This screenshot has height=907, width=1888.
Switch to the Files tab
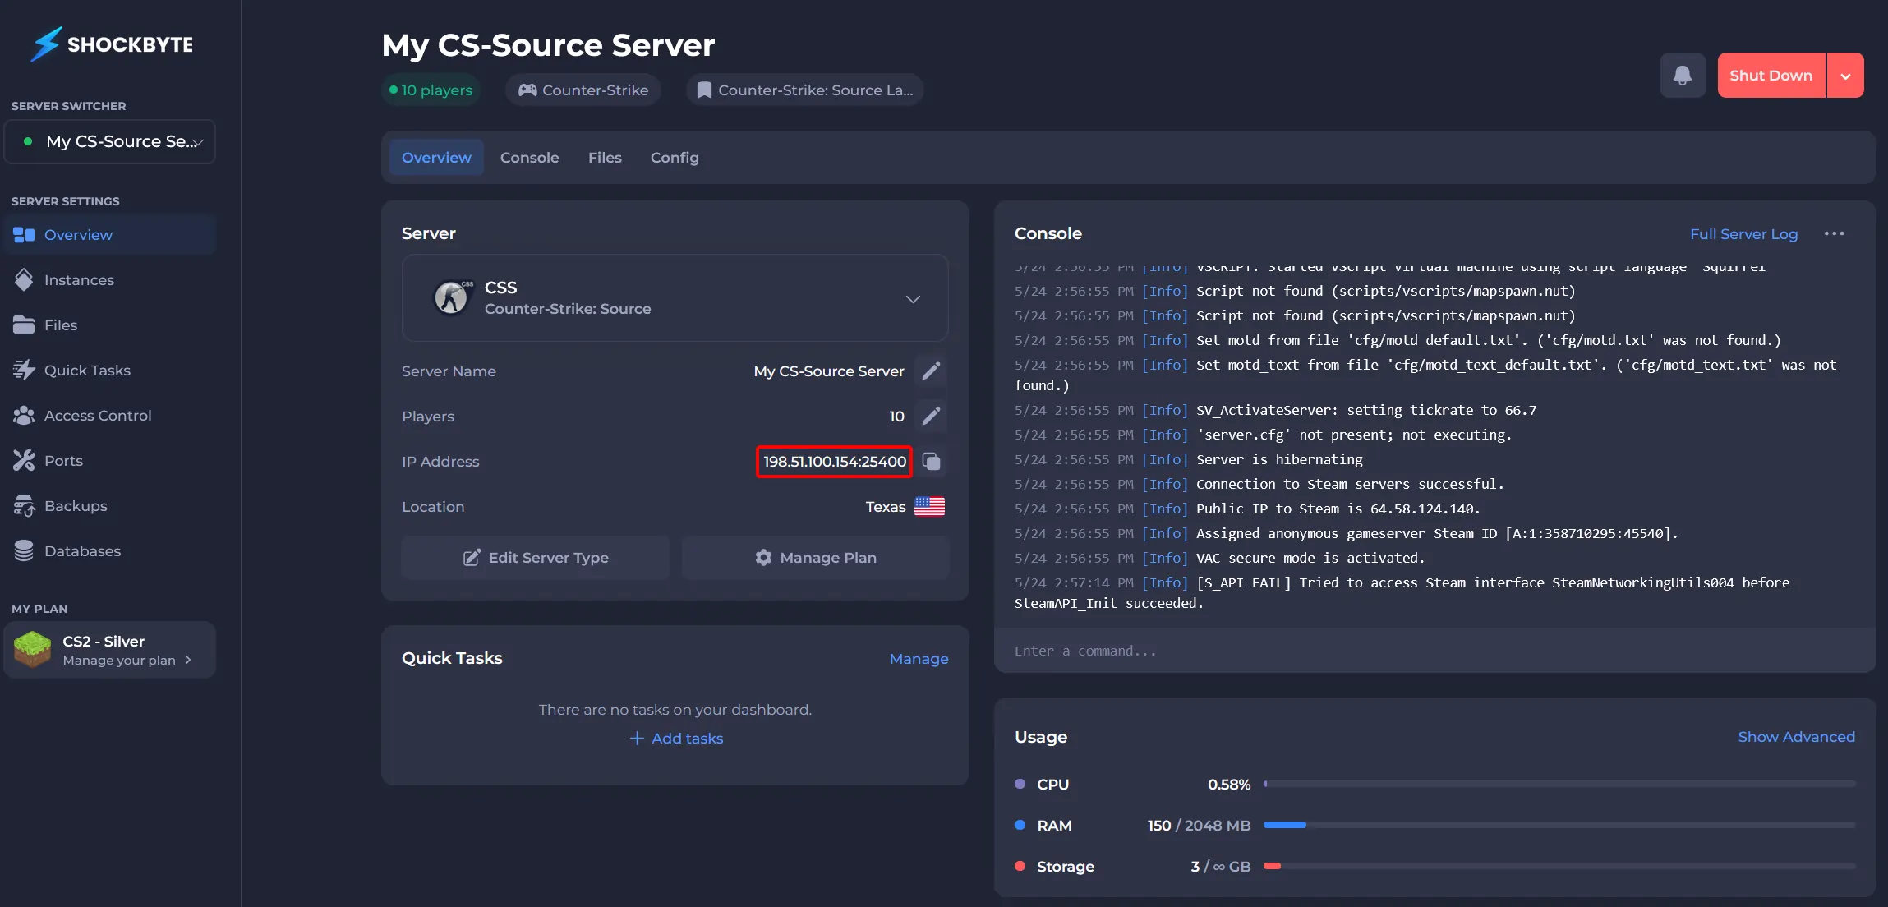[x=605, y=158]
